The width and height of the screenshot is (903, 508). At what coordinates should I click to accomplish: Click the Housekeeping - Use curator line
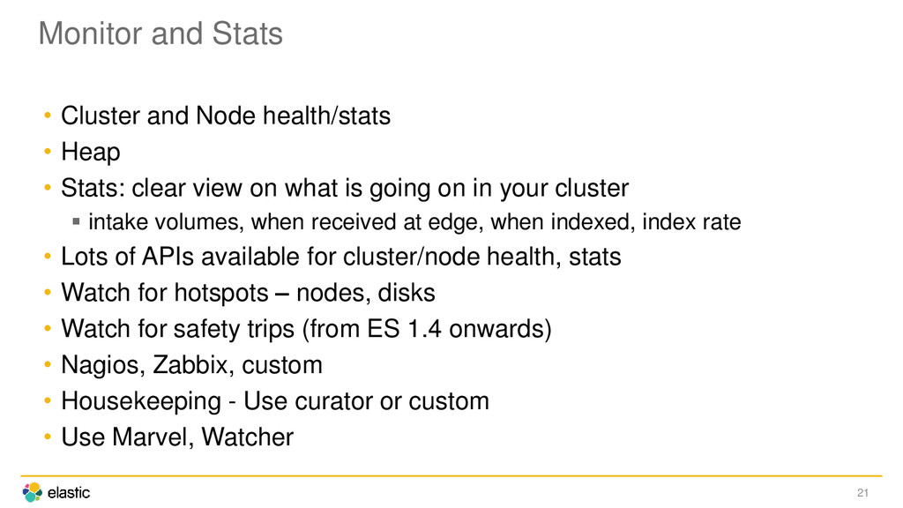tap(275, 401)
